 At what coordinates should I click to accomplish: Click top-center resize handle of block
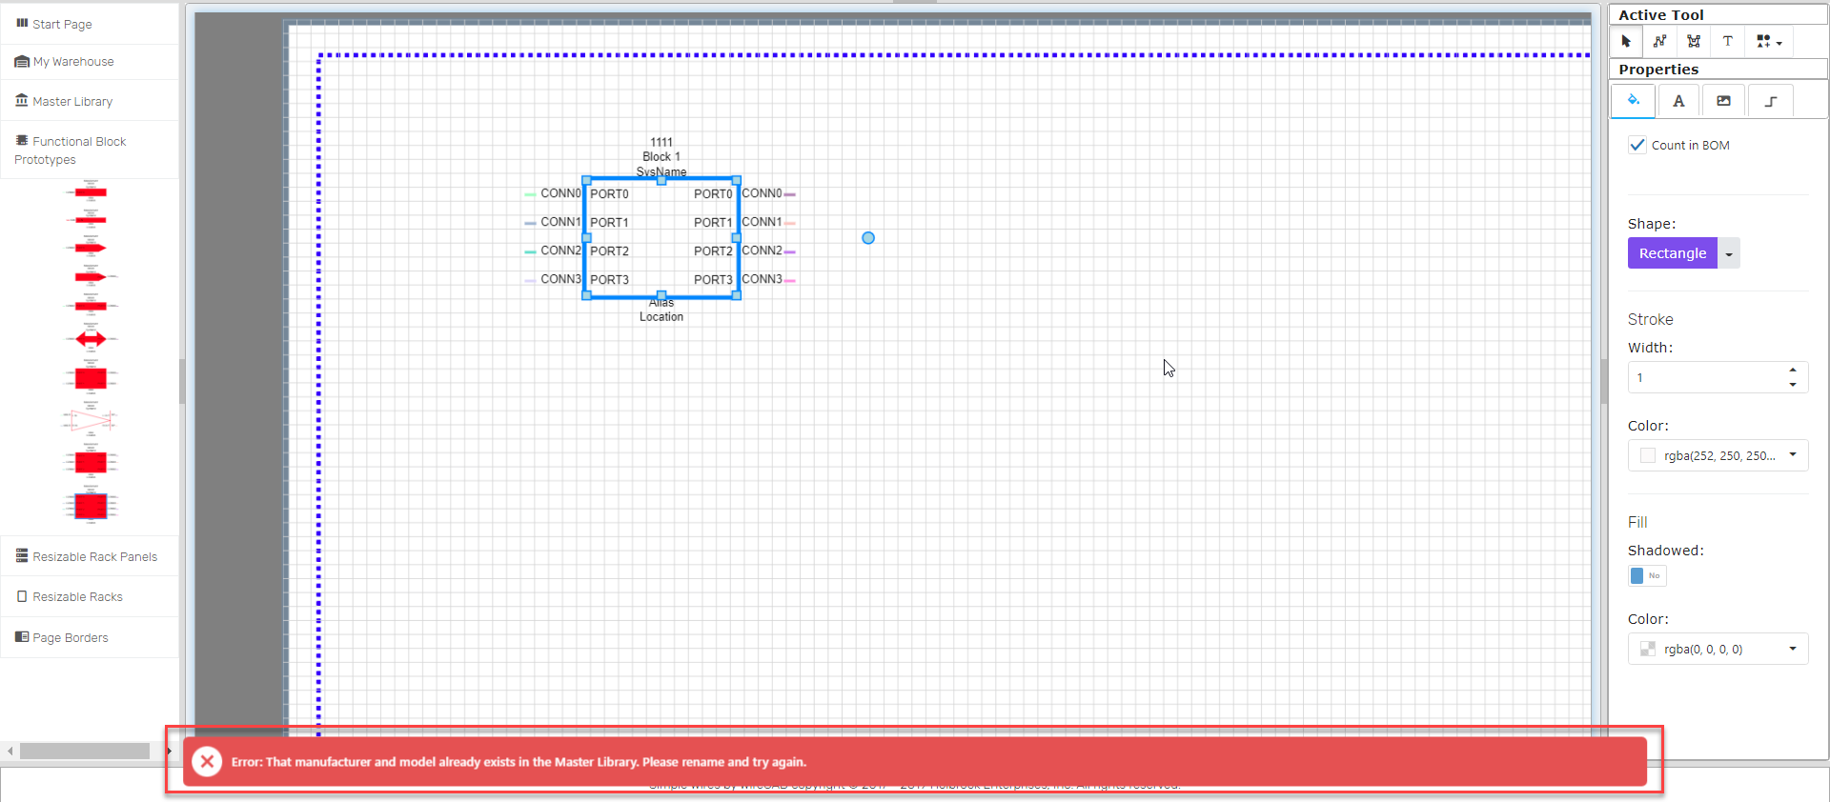tap(661, 179)
